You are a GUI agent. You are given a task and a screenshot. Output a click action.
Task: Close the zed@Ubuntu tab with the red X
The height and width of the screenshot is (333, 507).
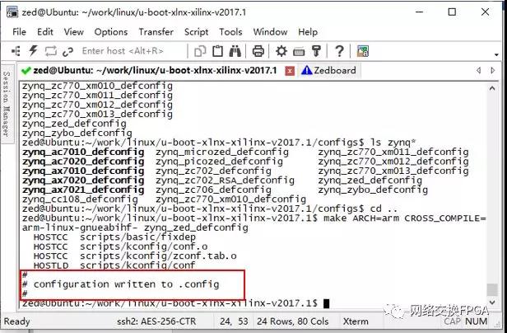(x=290, y=71)
